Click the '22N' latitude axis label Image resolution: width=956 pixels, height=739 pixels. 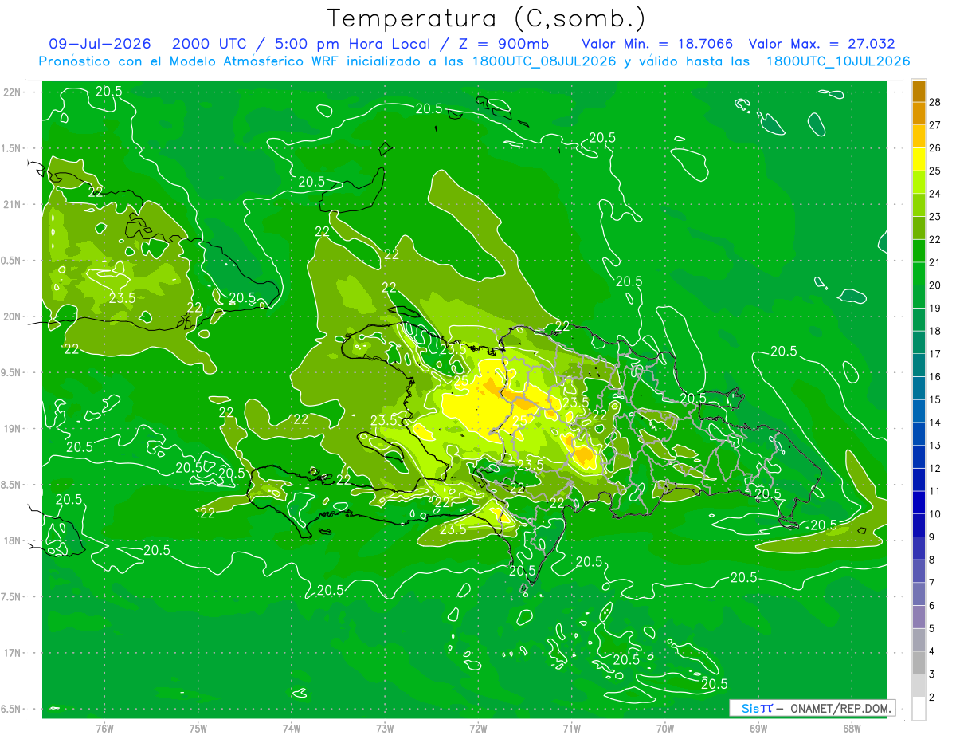click(13, 92)
